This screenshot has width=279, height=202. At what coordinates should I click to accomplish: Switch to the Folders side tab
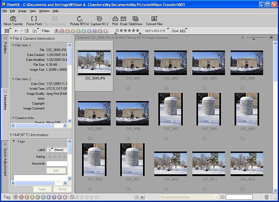coord(5,48)
